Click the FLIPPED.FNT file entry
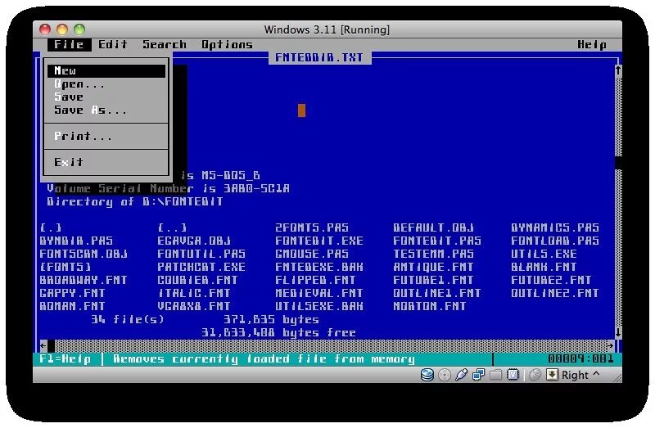Screen dimensions: 655x428 [316, 280]
